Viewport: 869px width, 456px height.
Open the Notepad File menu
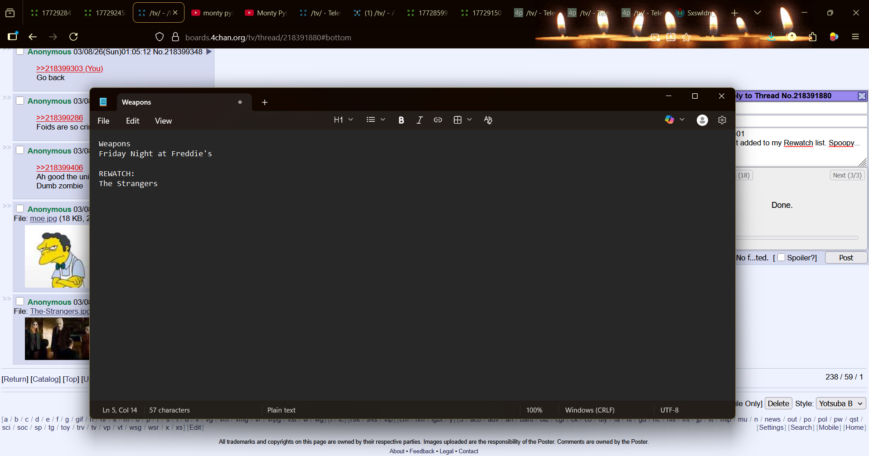click(103, 121)
